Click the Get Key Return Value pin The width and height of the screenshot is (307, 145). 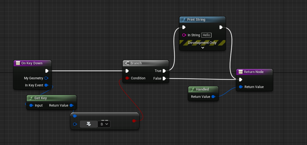71,105
